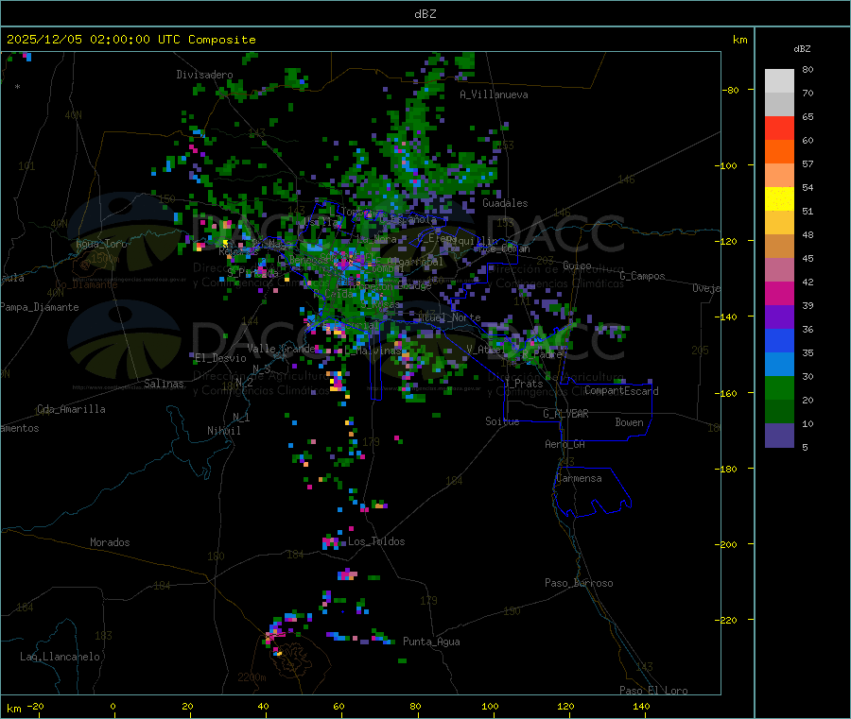Click the 'CompantEscard' label
The image size is (851, 719).
(x=621, y=391)
